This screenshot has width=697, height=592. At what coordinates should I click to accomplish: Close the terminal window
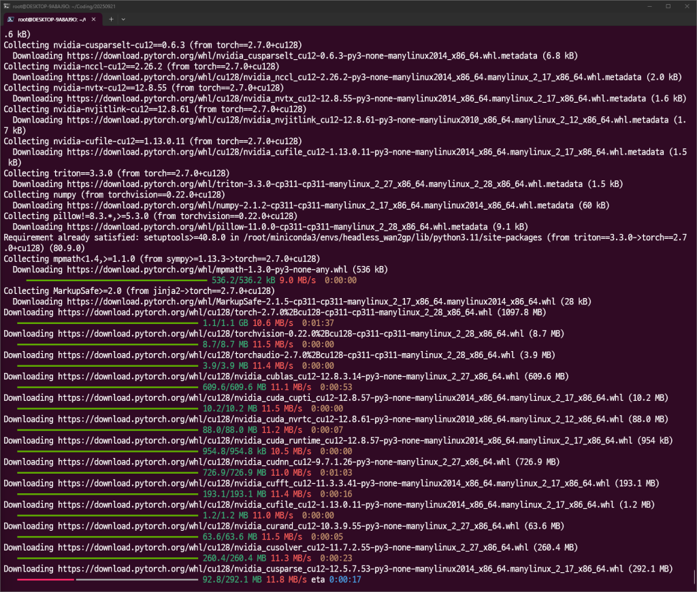tap(687, 5)
